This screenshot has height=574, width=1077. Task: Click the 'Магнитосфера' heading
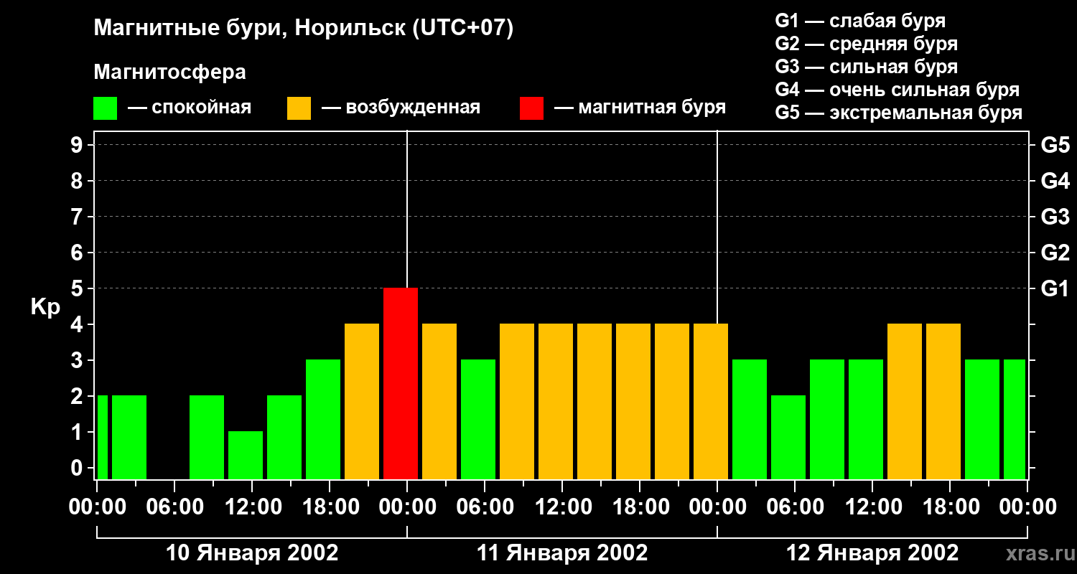coord(169,72)
